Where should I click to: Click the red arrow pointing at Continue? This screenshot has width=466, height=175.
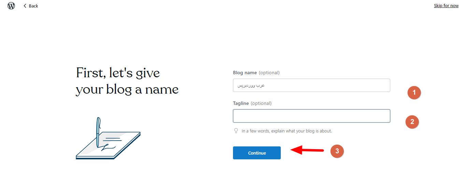pyautogui.click(x=307, y=150)
